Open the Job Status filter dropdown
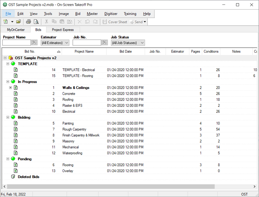Screen dimensions: 259x197 [x=128, y=43]
